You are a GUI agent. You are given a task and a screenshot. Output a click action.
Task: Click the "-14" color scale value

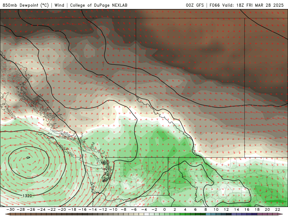click(93, 210)
